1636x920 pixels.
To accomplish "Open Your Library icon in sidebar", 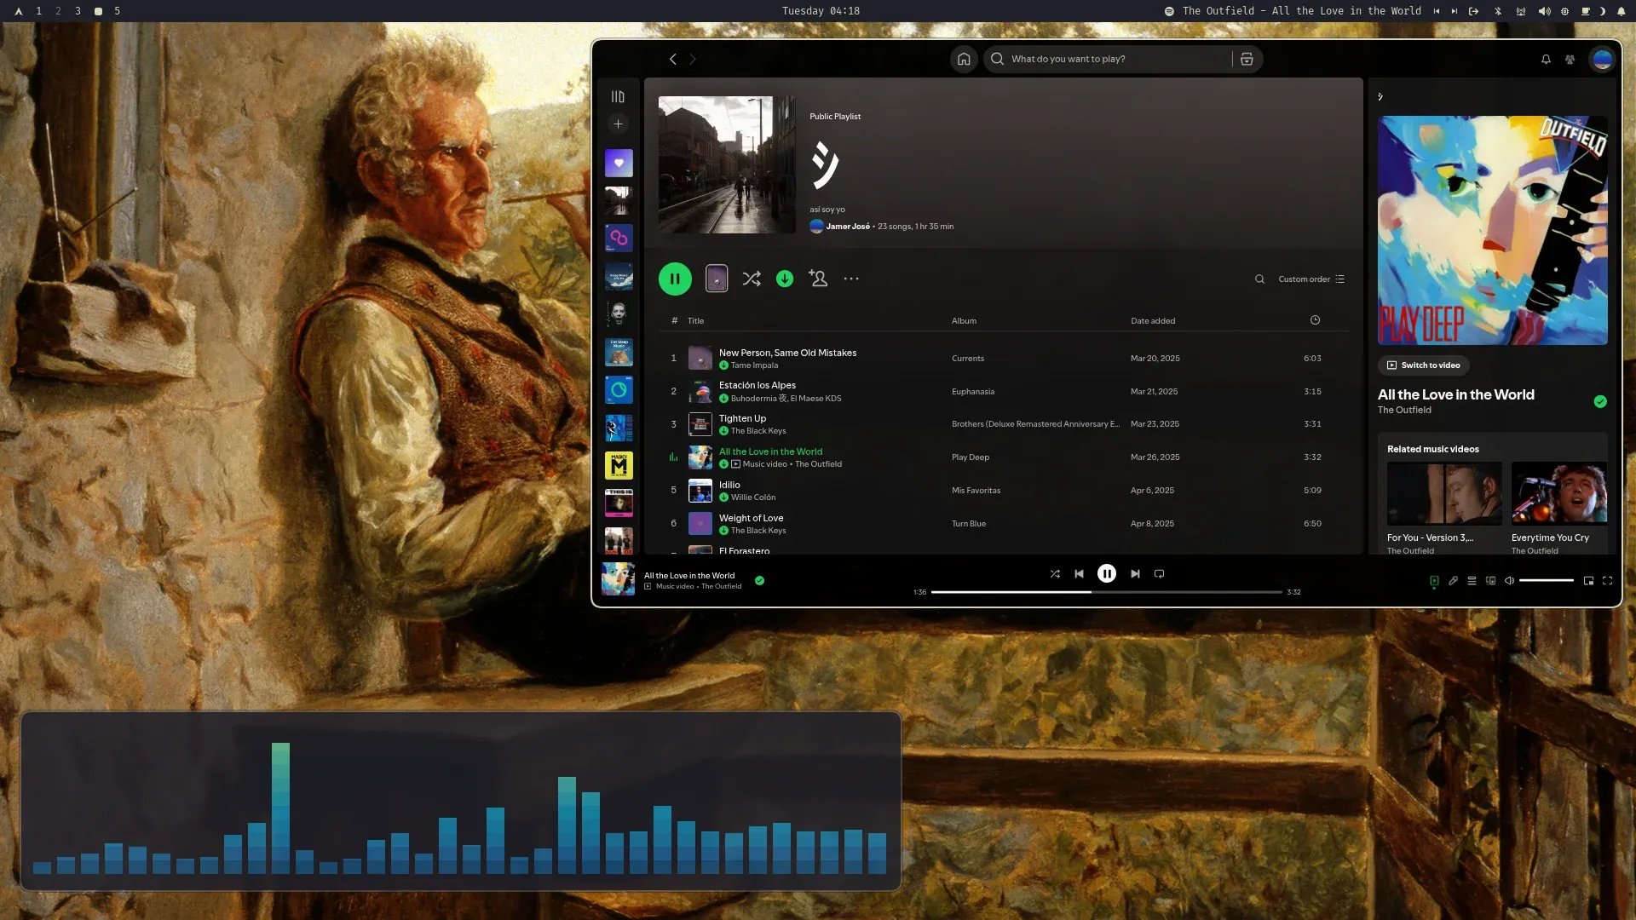I will click(618, 96).
